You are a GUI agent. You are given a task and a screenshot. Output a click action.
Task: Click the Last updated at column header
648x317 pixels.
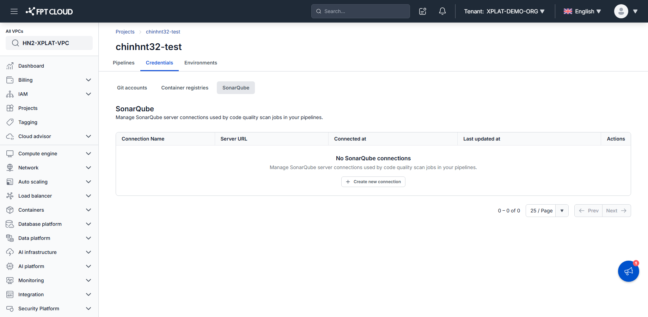[529, 139]
